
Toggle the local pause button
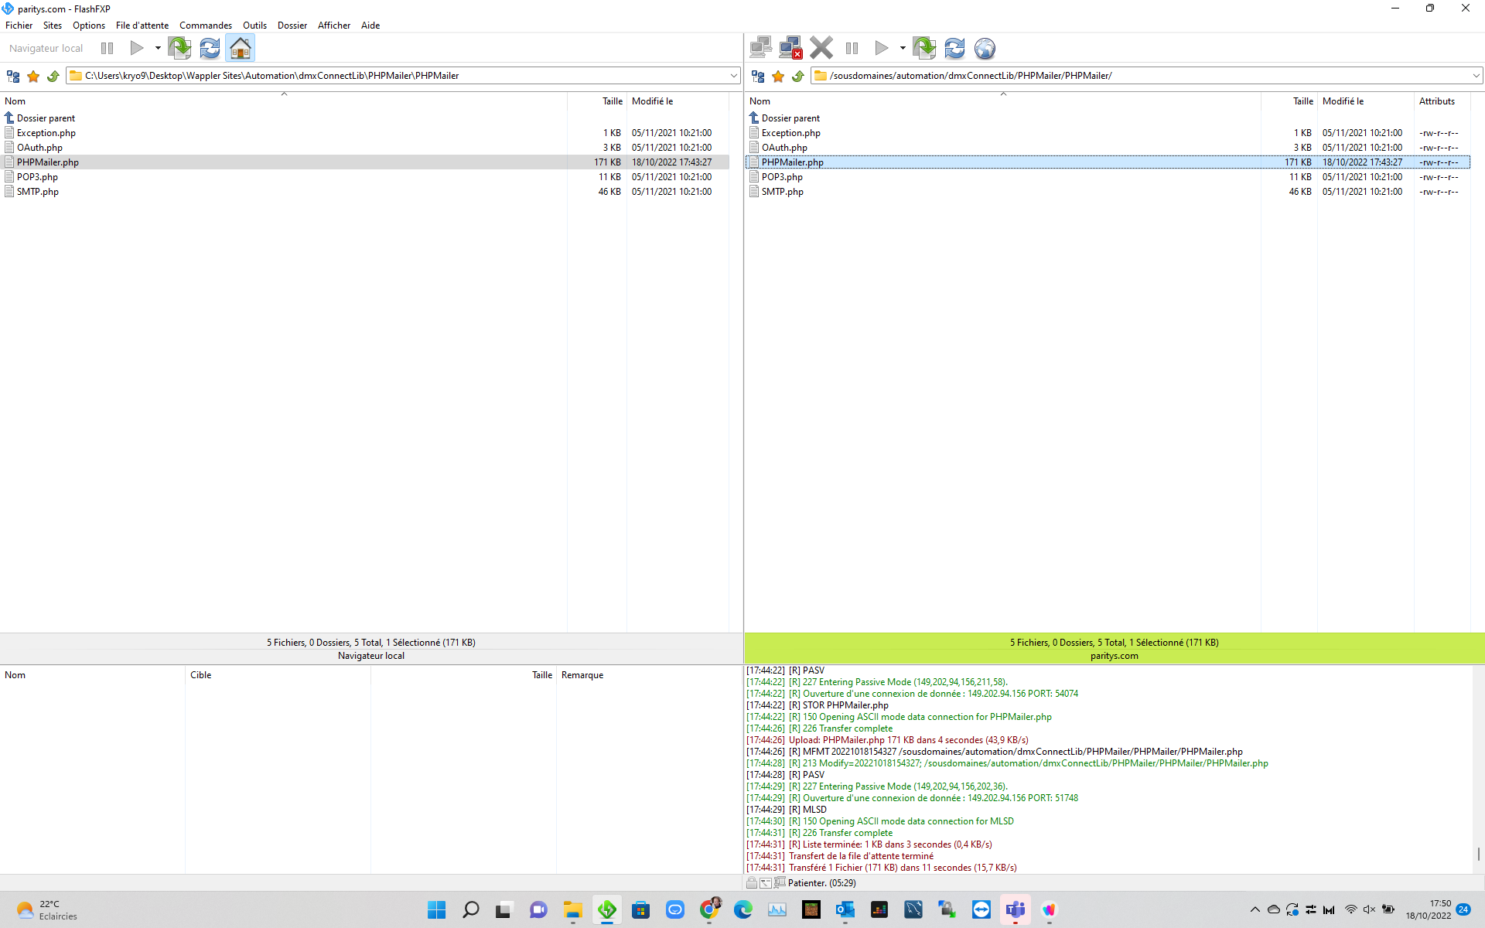(x=108, y=48)
